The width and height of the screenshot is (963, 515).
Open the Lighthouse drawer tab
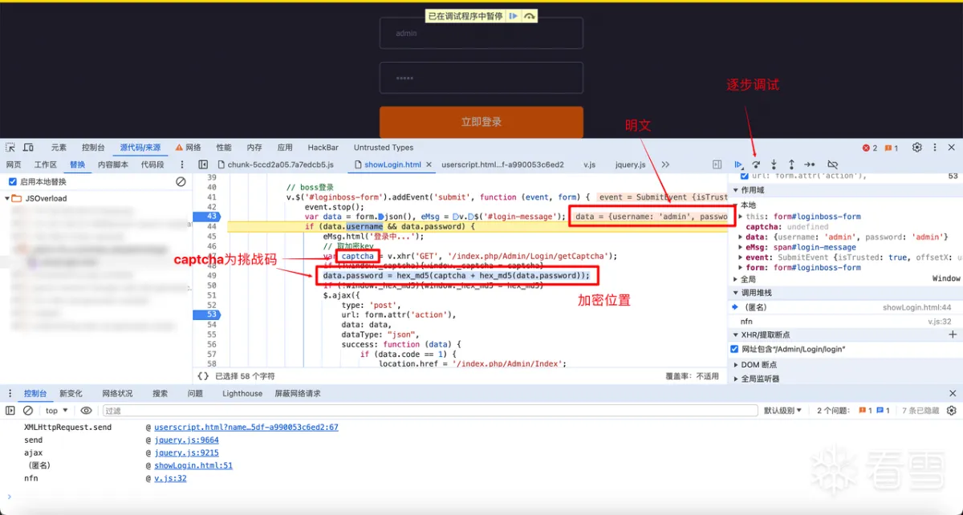point(242,394)
